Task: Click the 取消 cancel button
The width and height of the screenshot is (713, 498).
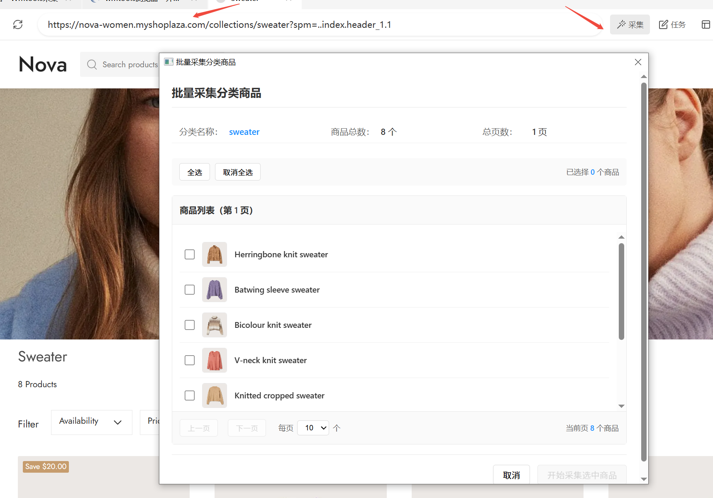Action: 511,475
